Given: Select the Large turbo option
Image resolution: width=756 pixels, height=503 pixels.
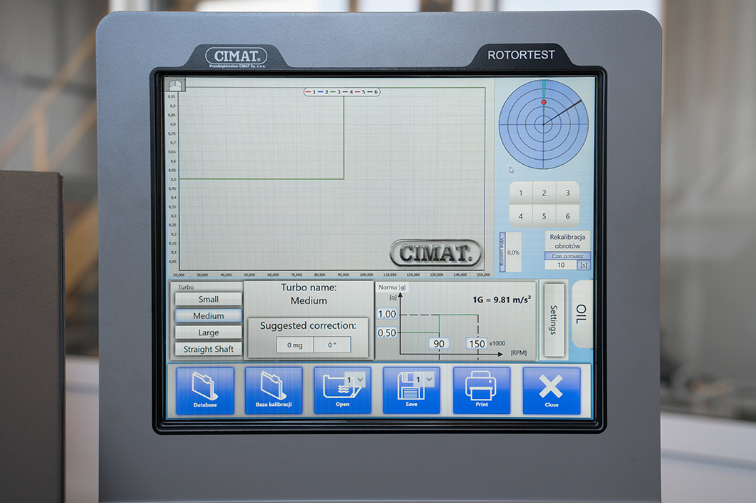Looking at the screenshot, I should (209, 332).
